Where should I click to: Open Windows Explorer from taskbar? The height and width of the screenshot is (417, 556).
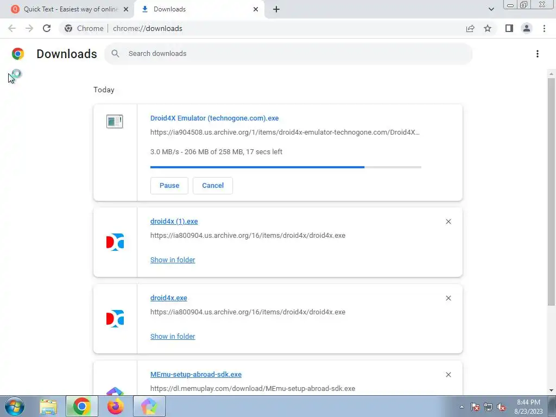(48, 406)
